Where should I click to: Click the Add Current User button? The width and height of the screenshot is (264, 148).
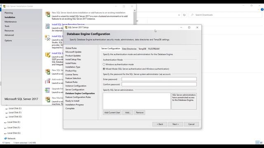(112, 112)
